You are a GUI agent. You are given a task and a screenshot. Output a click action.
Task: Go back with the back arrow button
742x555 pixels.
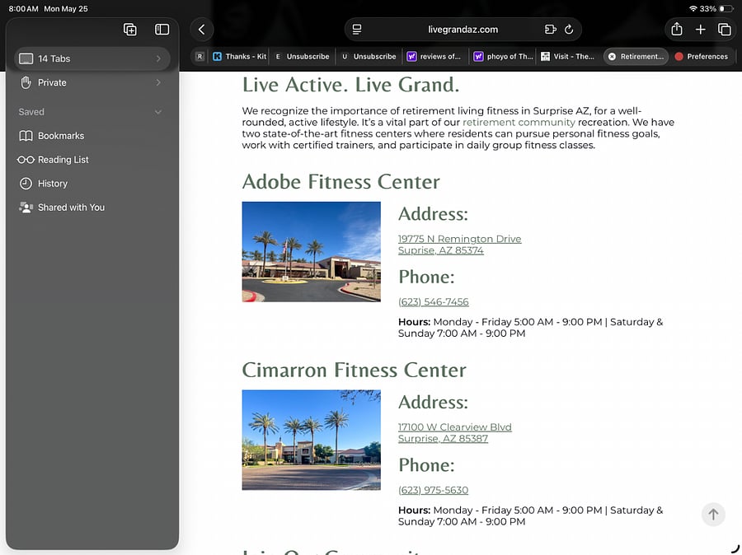click(x=202, y=30)
